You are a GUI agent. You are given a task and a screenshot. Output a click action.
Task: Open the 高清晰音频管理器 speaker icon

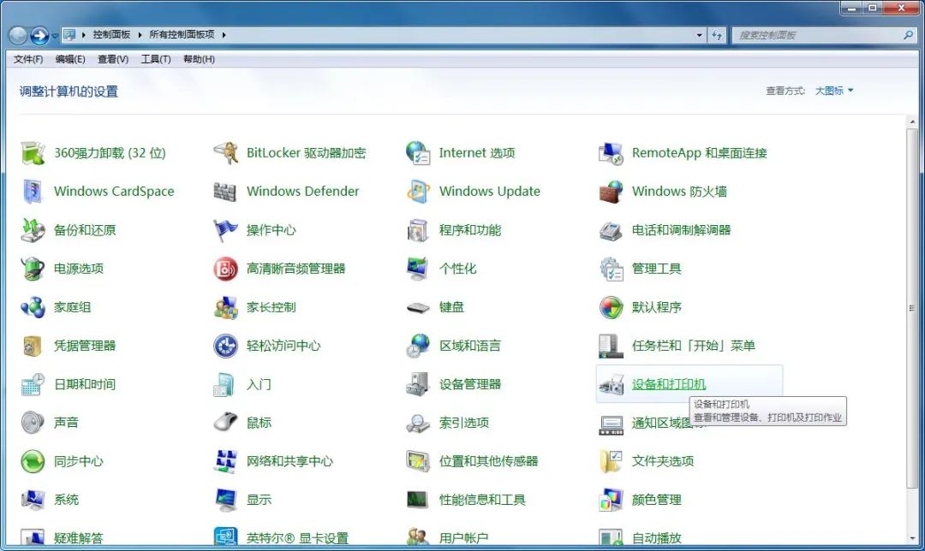click(225, 269)
